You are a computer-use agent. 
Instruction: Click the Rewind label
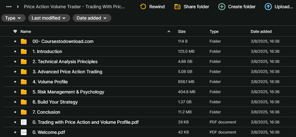pyautogui.click(x=157, y=7)
